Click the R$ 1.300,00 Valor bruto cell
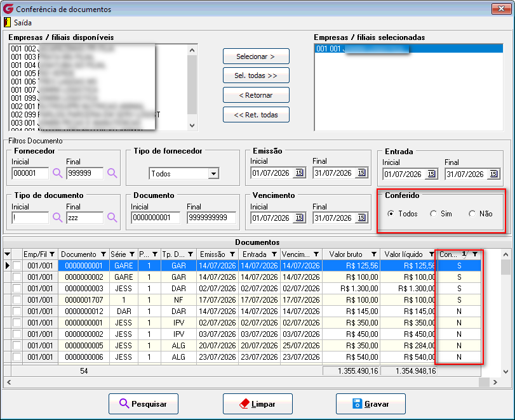 pyautogui.click(x=351, y=289)
